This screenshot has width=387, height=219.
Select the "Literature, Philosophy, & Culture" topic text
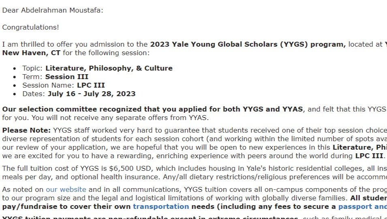109,69
